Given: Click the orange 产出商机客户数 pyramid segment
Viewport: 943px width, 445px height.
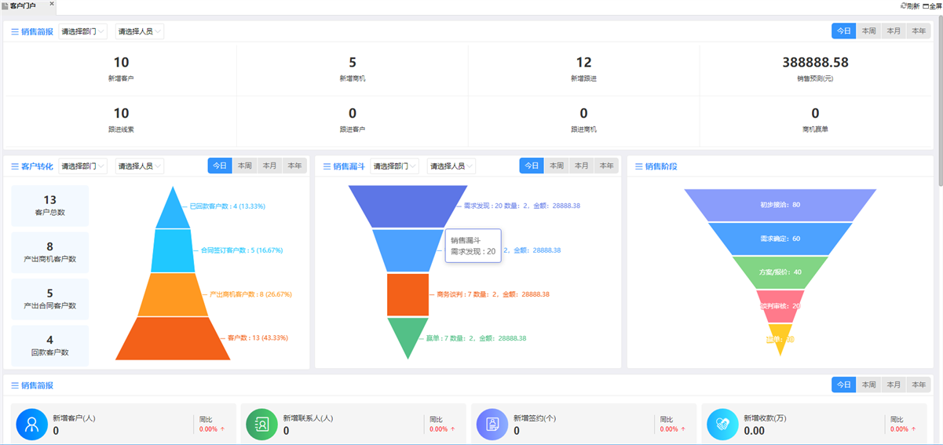Looking at the screenshot, I should click(x=173, y=294).
